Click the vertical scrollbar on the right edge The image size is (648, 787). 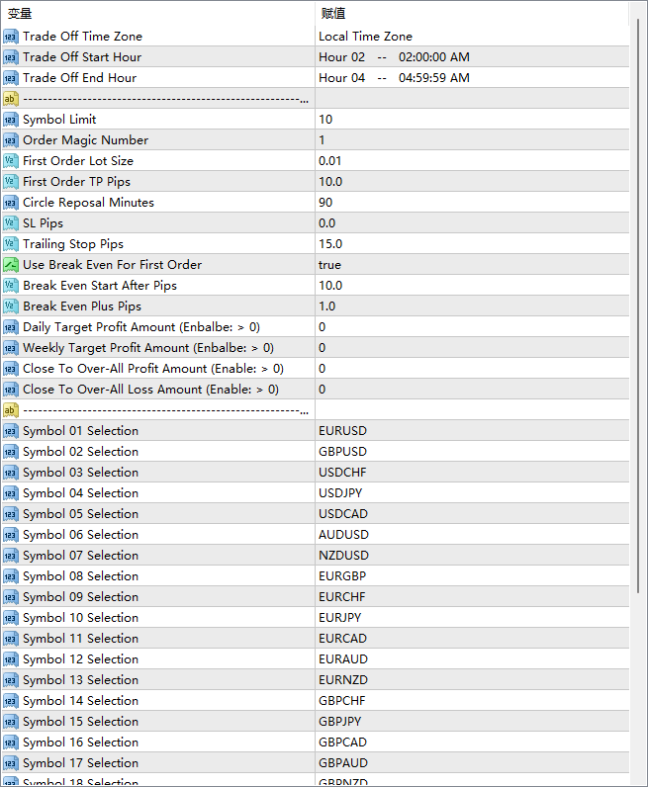638,395
